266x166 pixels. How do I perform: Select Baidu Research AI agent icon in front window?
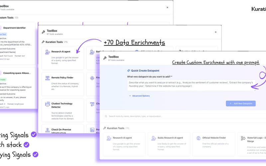tap(154, 138)
